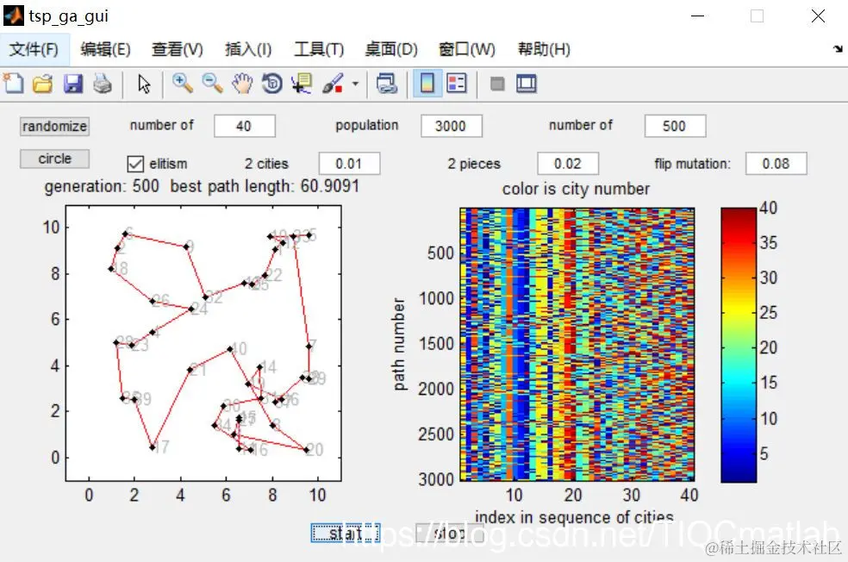Click the '2 pieces' label
This screenshot has height=562, width=848.
[474, 164]
